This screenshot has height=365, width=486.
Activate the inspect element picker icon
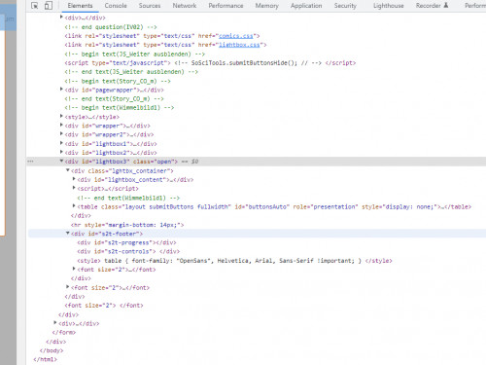pos(35,6)
